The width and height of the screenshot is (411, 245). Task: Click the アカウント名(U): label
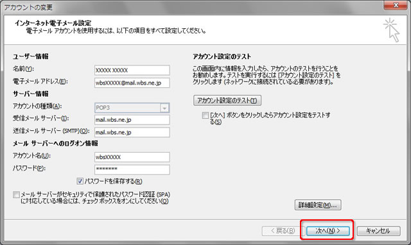pos(31,156)
